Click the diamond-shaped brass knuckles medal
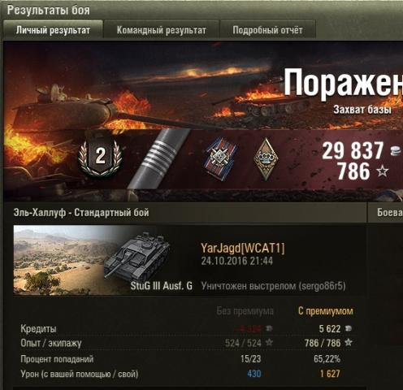Screen dimensions: 403x390 click(x=266, y=159)
